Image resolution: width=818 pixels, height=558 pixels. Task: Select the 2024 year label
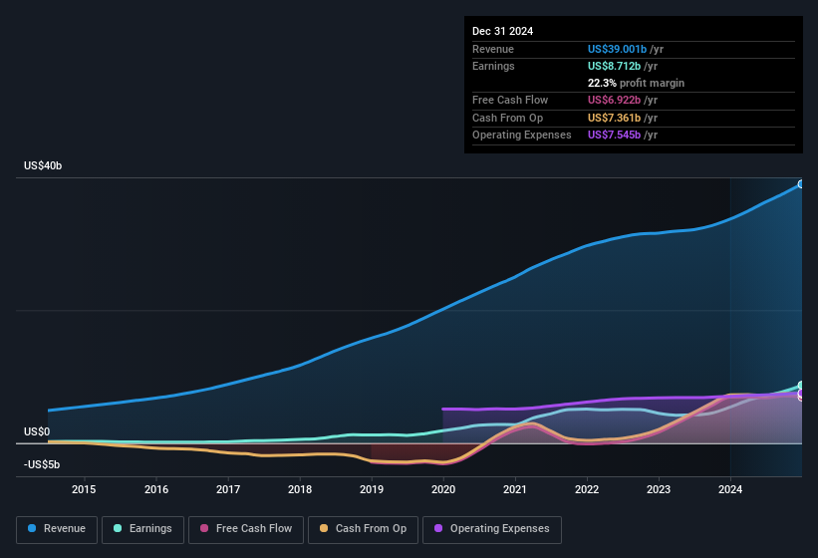pos(730,489)
